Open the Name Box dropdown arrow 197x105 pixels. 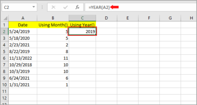(33, 7)
